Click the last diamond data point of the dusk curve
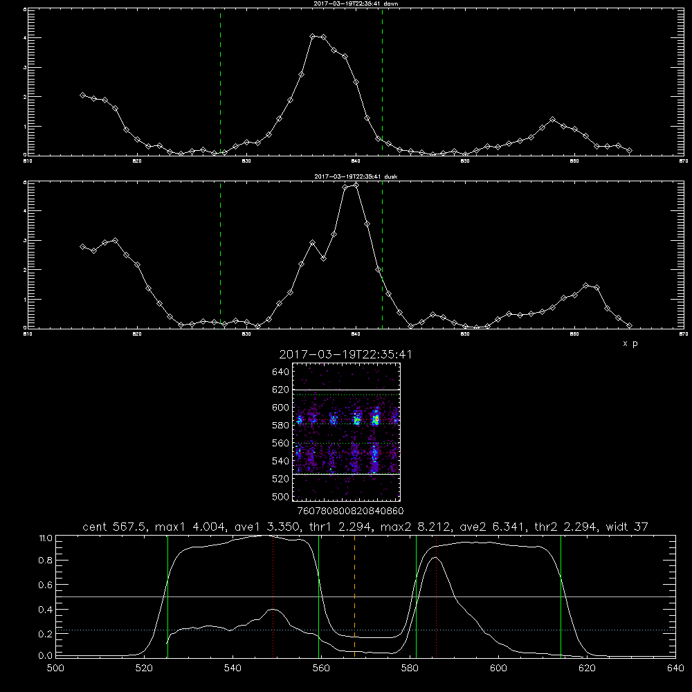692x692 pixels. (629, 326)
